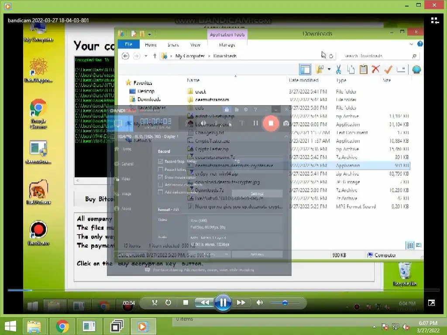Show hidden tray icons with the up arrow
447x335 pixels.
374,327
